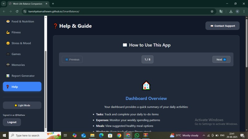
Task: Go to Next guide page
Action: coord(221,60)
